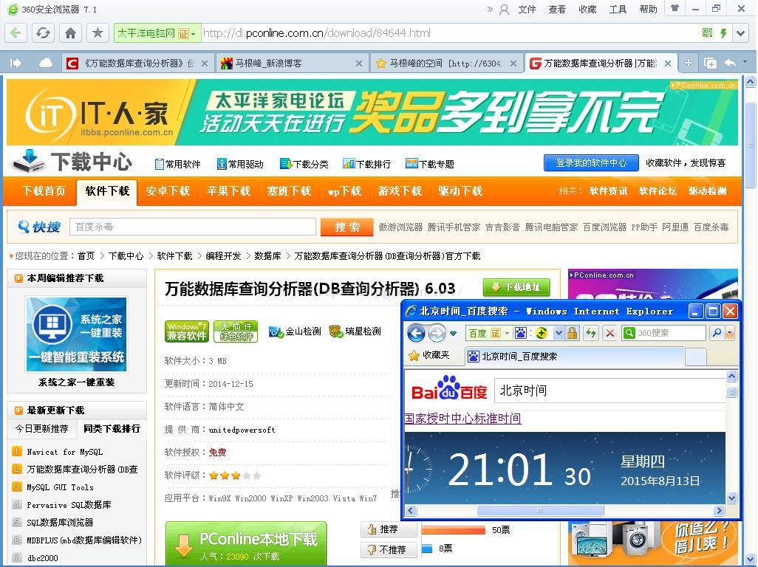Viewport: 758px width, 567px height.
Task: Go to the 360 browser home page
Action: point(71,32)
